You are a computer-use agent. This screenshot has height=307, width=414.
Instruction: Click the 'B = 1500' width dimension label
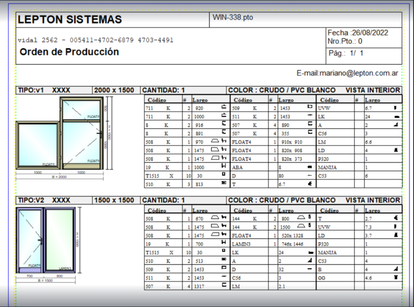point(46,280)
